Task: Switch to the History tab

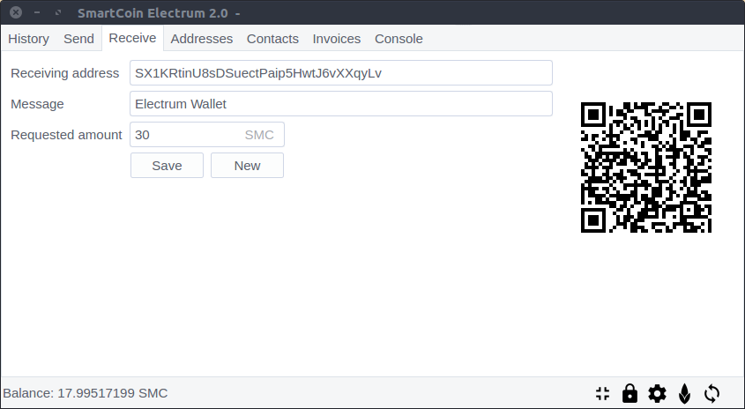Action: click(x=28, y=39)
